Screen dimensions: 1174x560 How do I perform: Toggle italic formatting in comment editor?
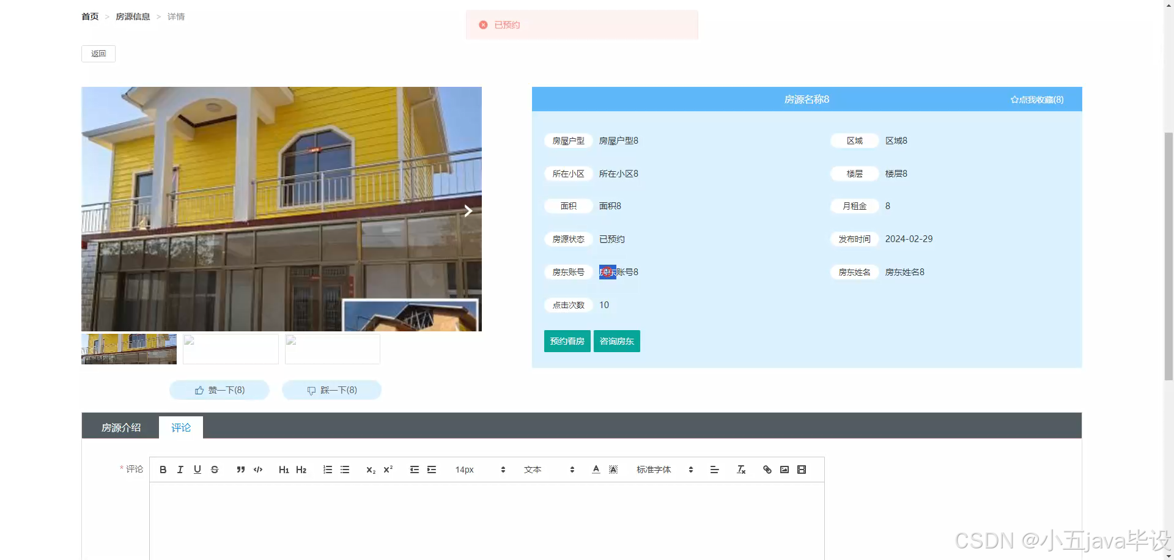point(180,470)
